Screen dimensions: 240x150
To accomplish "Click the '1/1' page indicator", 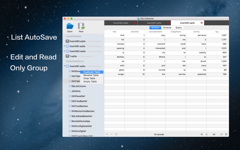I will [x=214, y=134].
